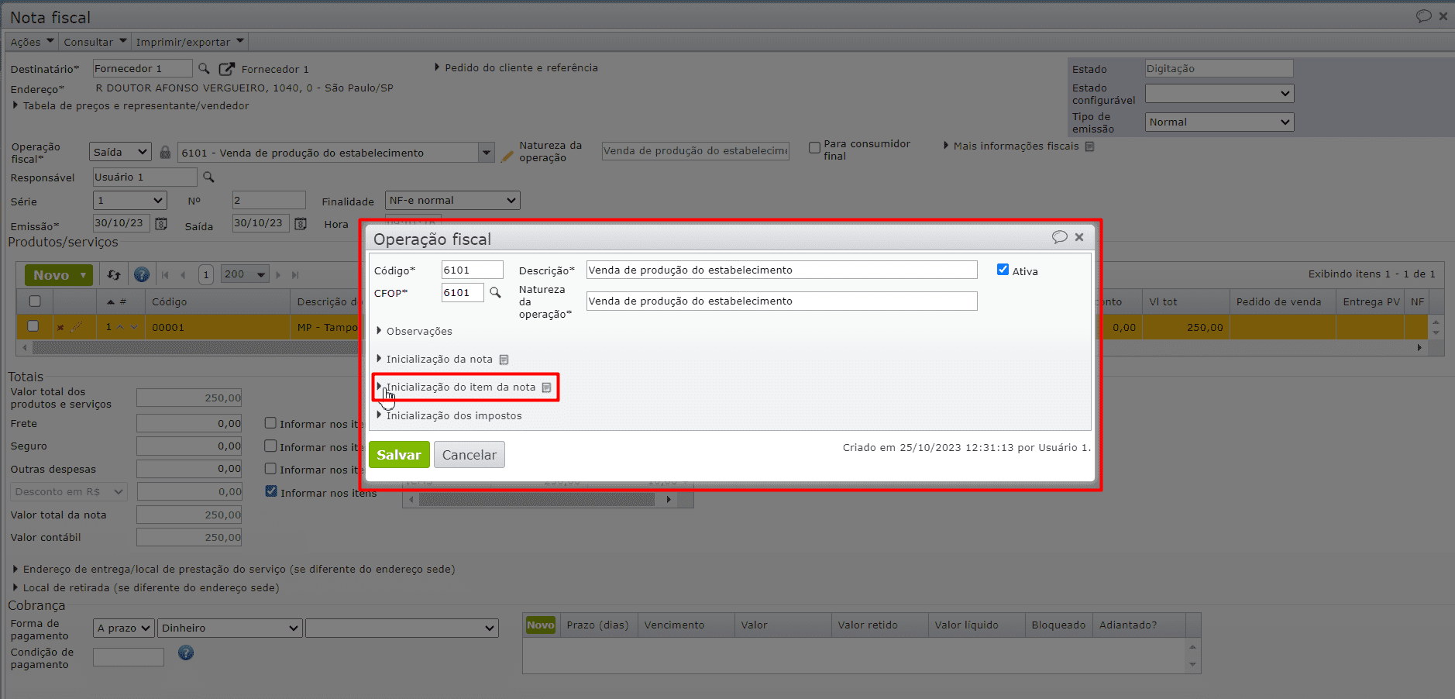This screenshot has width=1455, height=699.
Task: Open the blue help icon in grid toolbar
Action: click(x=141, y=274)
